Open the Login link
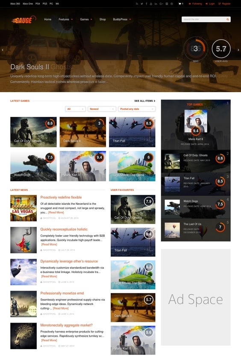This screenshot has width=241, height=361. point(210,4)
